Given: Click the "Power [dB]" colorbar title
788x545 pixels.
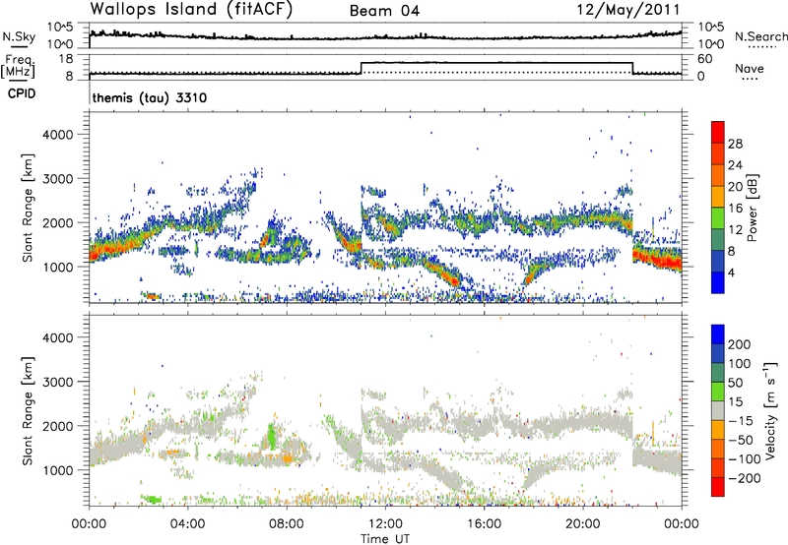Looking at the screenshot, I should click(753, 208).
